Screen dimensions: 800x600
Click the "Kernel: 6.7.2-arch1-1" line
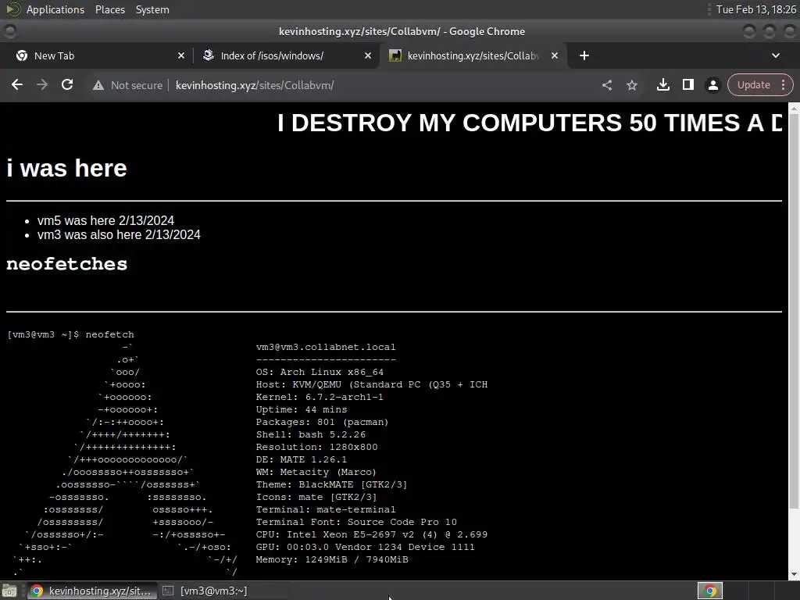pos(320,397)
